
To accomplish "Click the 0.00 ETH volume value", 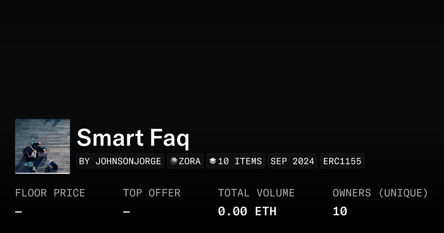I will click(x=247, y=212).
